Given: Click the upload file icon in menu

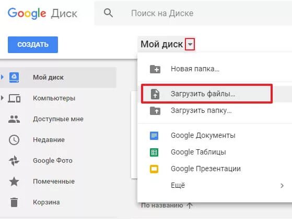Looking at the screenshot, I should pyautogui.click(x=155, y=94).
